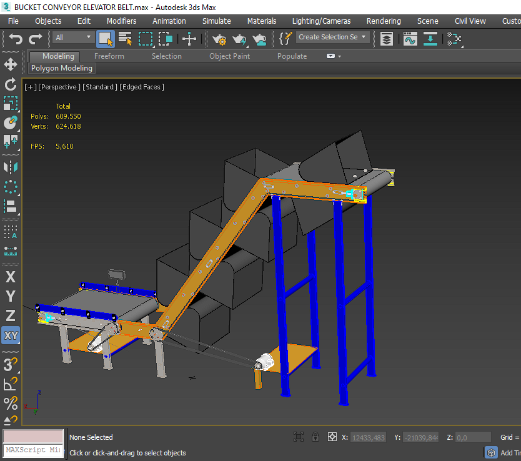Choose Rectangular Selection Region icon
Viewport: 521px width, 461px height.
(x=146, y=39)
